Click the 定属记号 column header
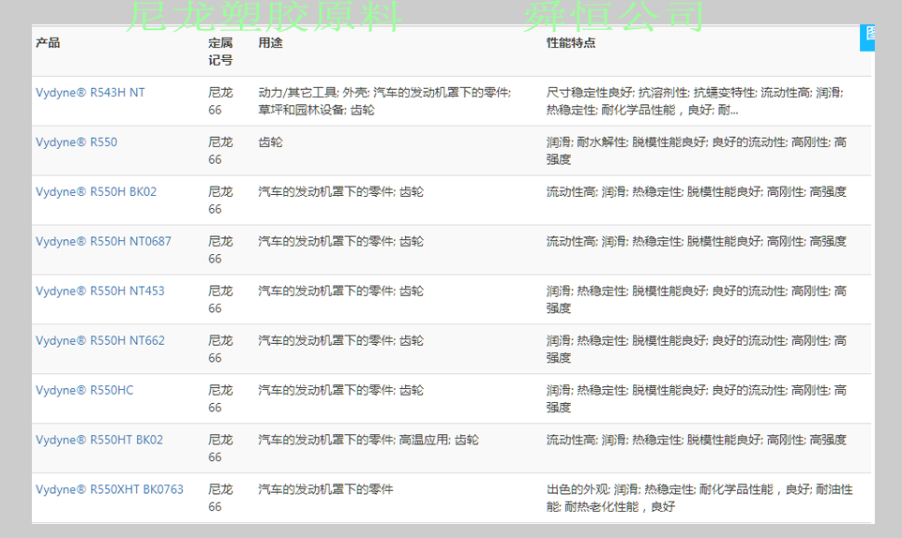 click(220, 52)
